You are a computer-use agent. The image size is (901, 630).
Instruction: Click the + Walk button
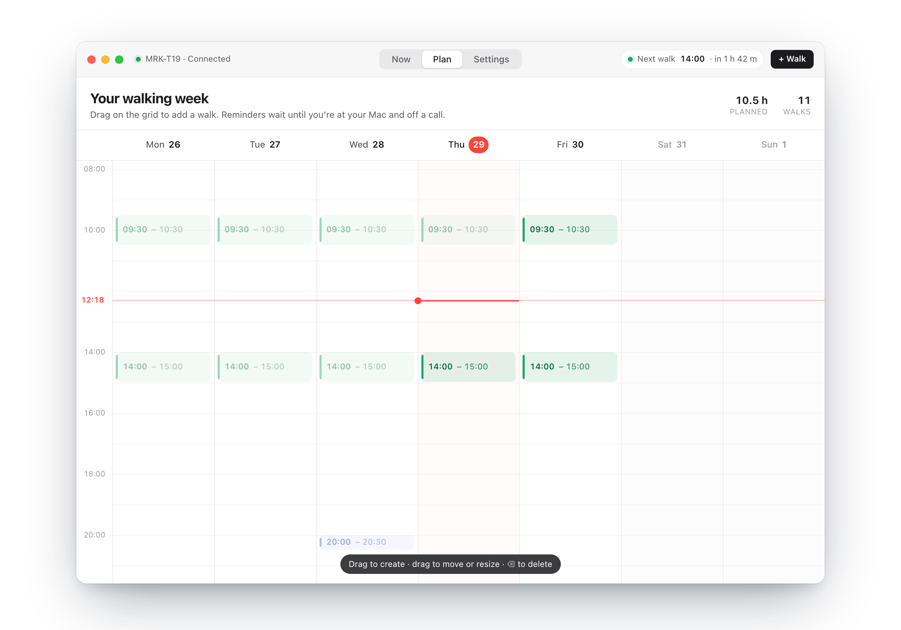tap(791, 59)
